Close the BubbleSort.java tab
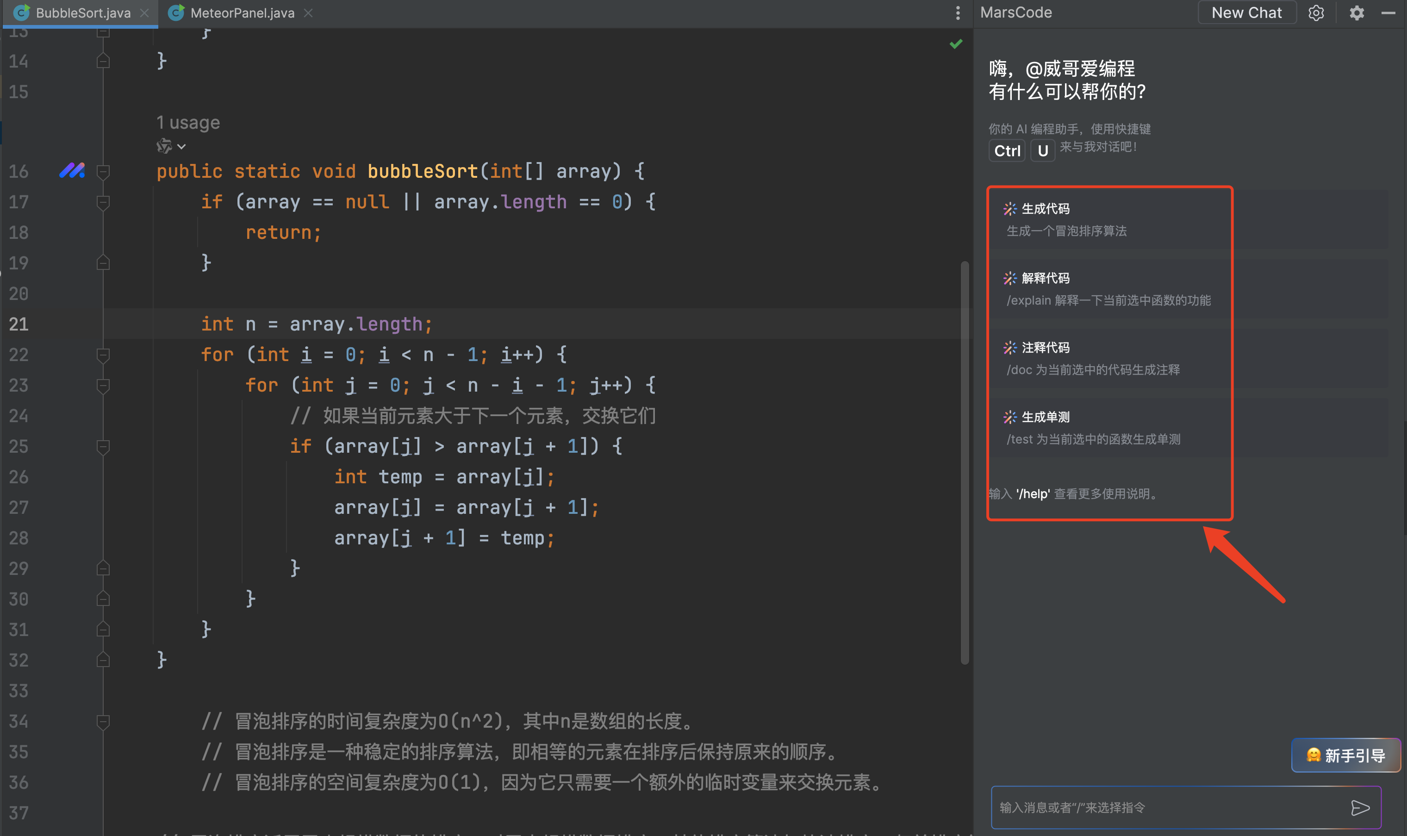Viewport: 1407px width, 836px height. point(145,13)
